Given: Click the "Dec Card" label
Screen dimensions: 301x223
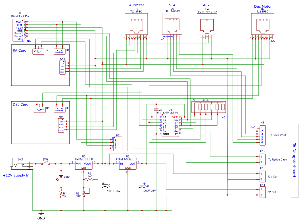Looking at the screenshot, I should (20, 104).
